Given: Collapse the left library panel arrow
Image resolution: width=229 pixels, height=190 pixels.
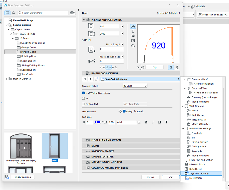Looking at the screenshot, I should [x=78, y=10].
